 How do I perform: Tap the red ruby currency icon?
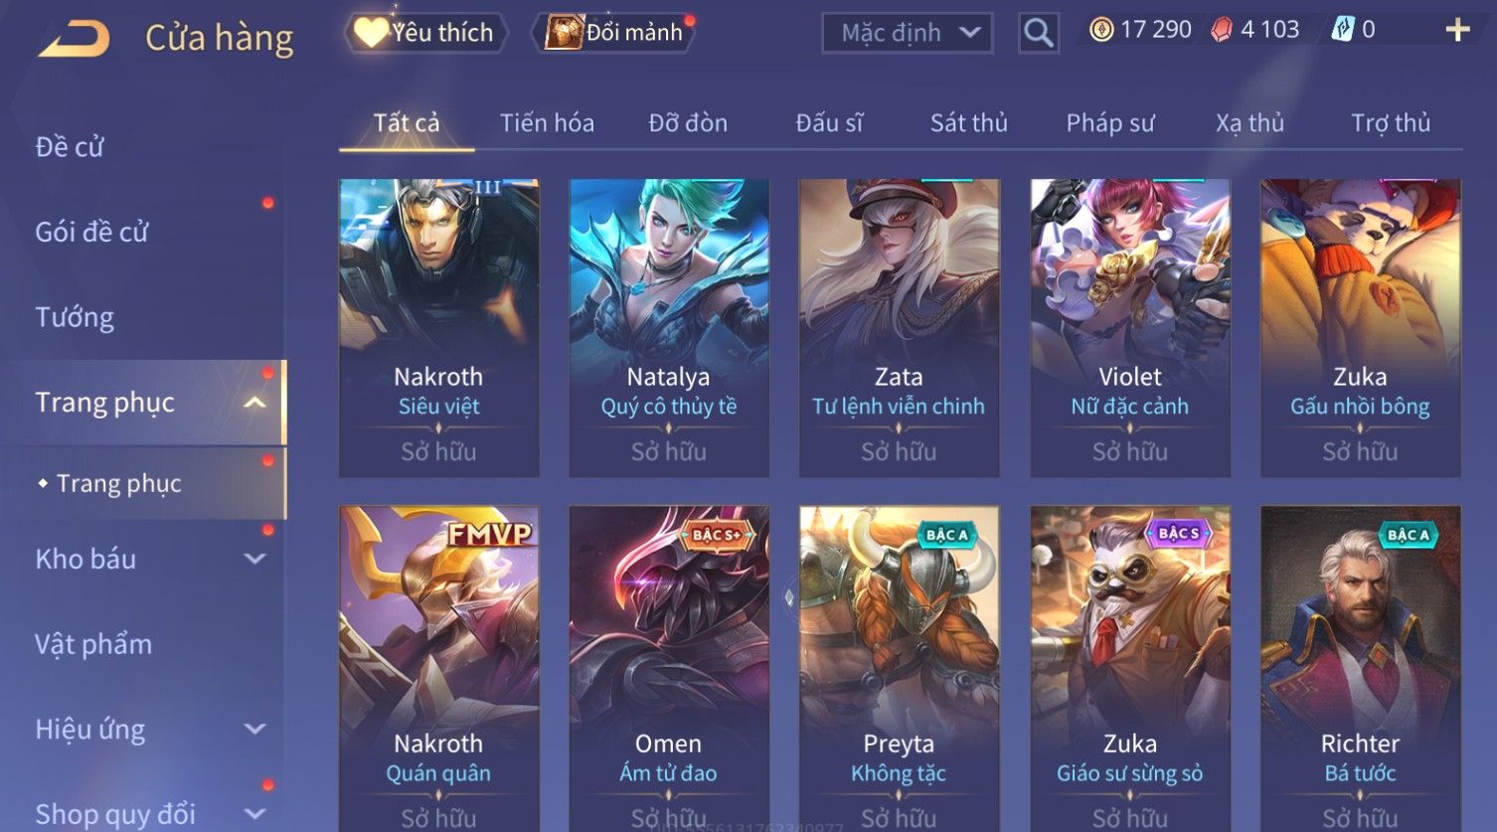click(1222, 30)
